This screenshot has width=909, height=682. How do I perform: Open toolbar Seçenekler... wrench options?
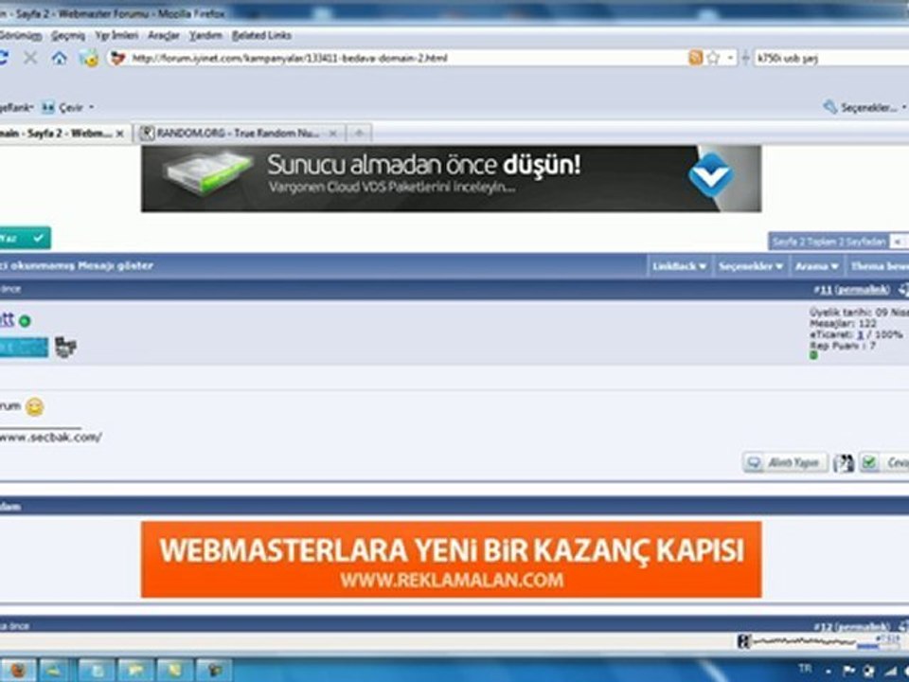point(861,107)
